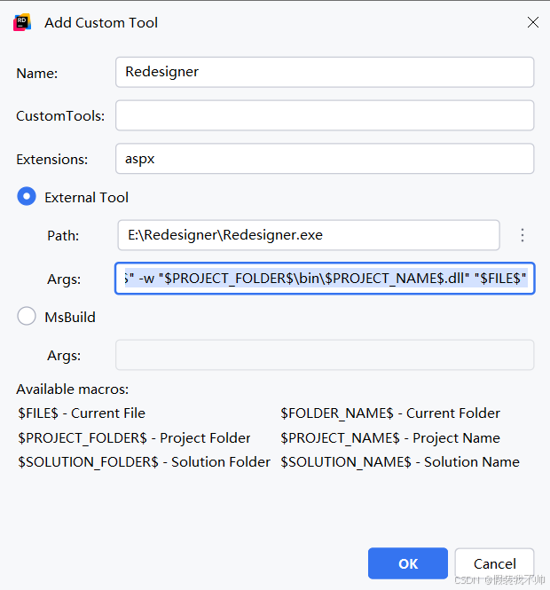This screenshot has width=550, height=590.
Task: Click the 'Name:' label
Action: pos(37,74)
